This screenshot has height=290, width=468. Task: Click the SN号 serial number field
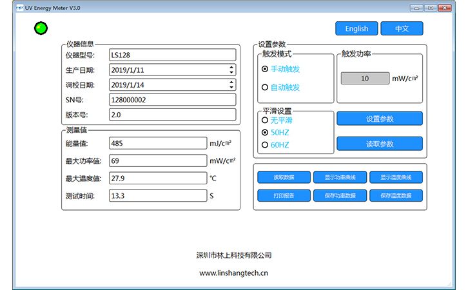(172, 100)
